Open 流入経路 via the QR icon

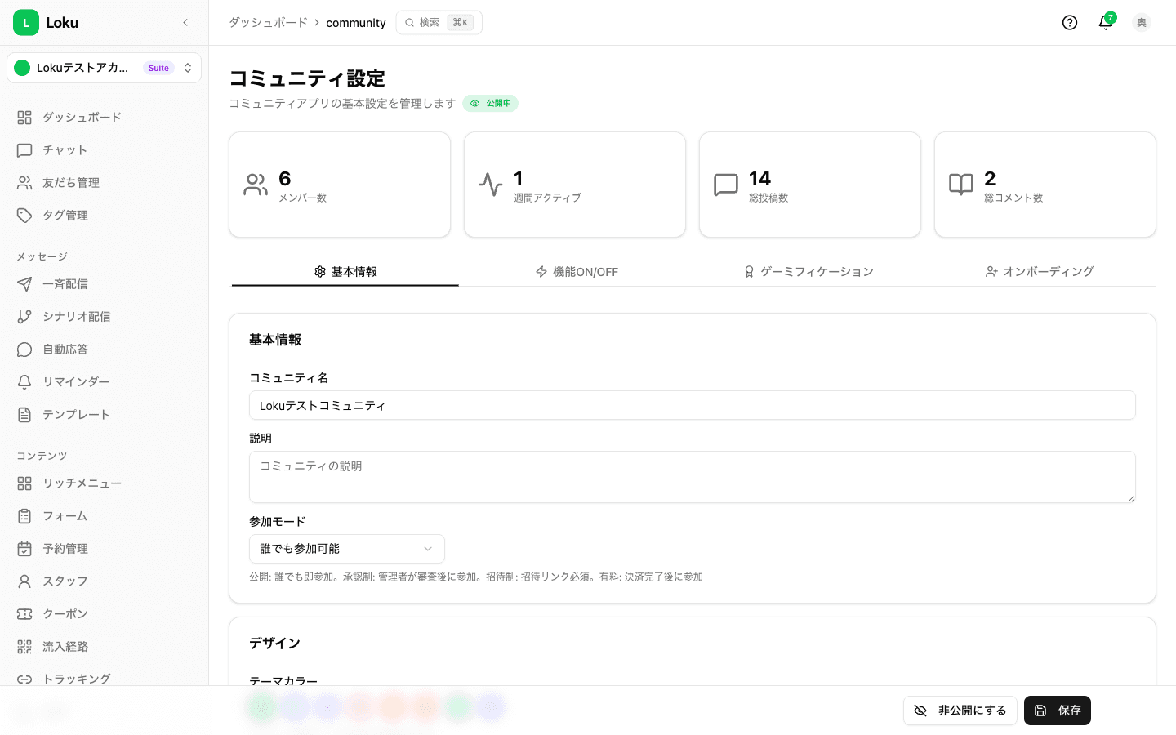click(x=25, y=646)
